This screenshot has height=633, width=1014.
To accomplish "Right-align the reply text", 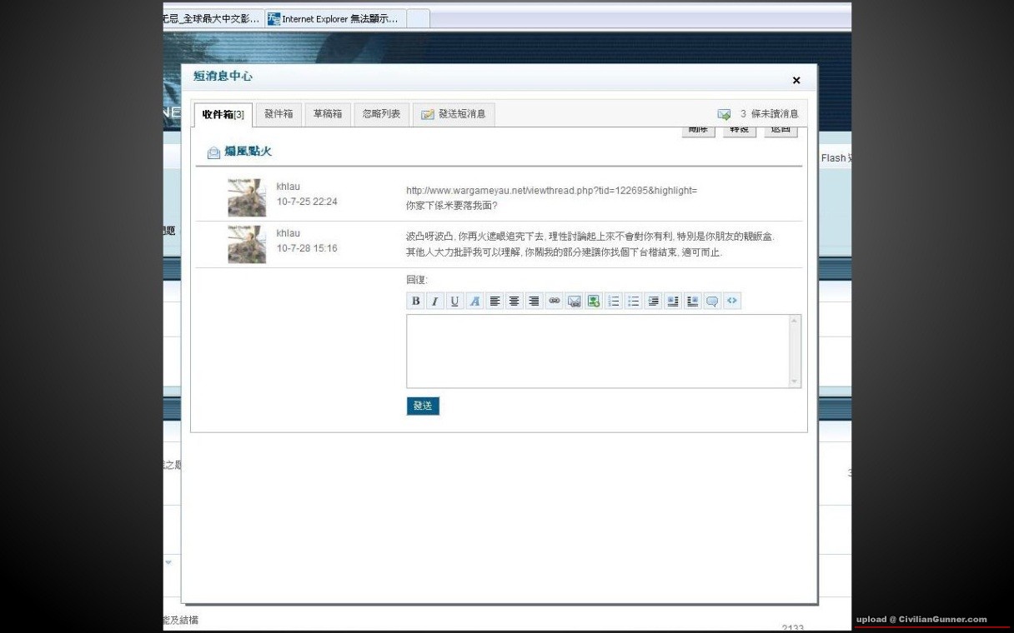I will tap(534, 302).
